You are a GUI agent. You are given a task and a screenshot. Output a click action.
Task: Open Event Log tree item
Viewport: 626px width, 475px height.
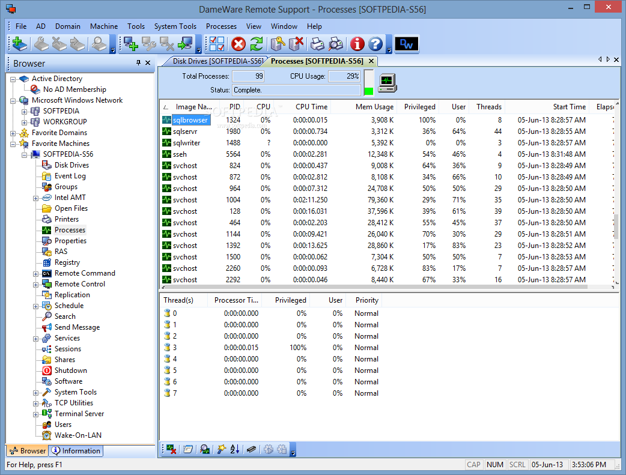70,175
